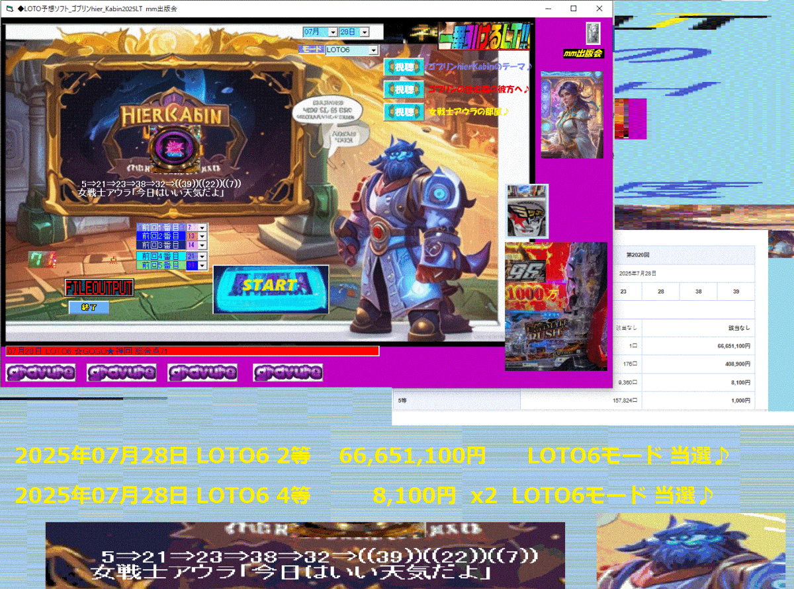This screenshot has width=794, height=589.
Task: Click the ゴブリンhierKabinのテーマ♪ label
Action: pyautogui.click(x=479, y=67)
